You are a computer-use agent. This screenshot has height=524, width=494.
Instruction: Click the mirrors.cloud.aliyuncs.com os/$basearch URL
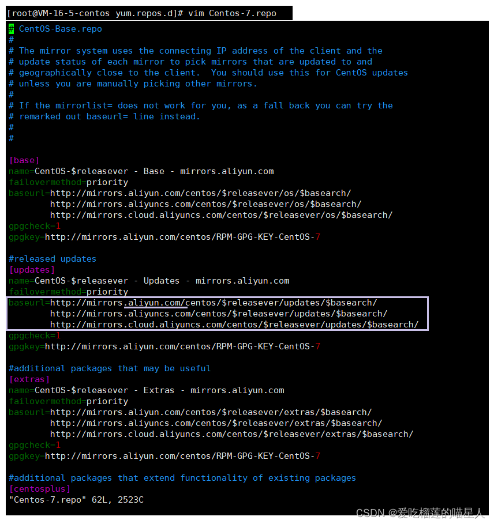(x=221, y=215)
